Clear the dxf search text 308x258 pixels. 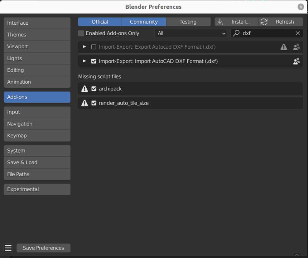298,33
